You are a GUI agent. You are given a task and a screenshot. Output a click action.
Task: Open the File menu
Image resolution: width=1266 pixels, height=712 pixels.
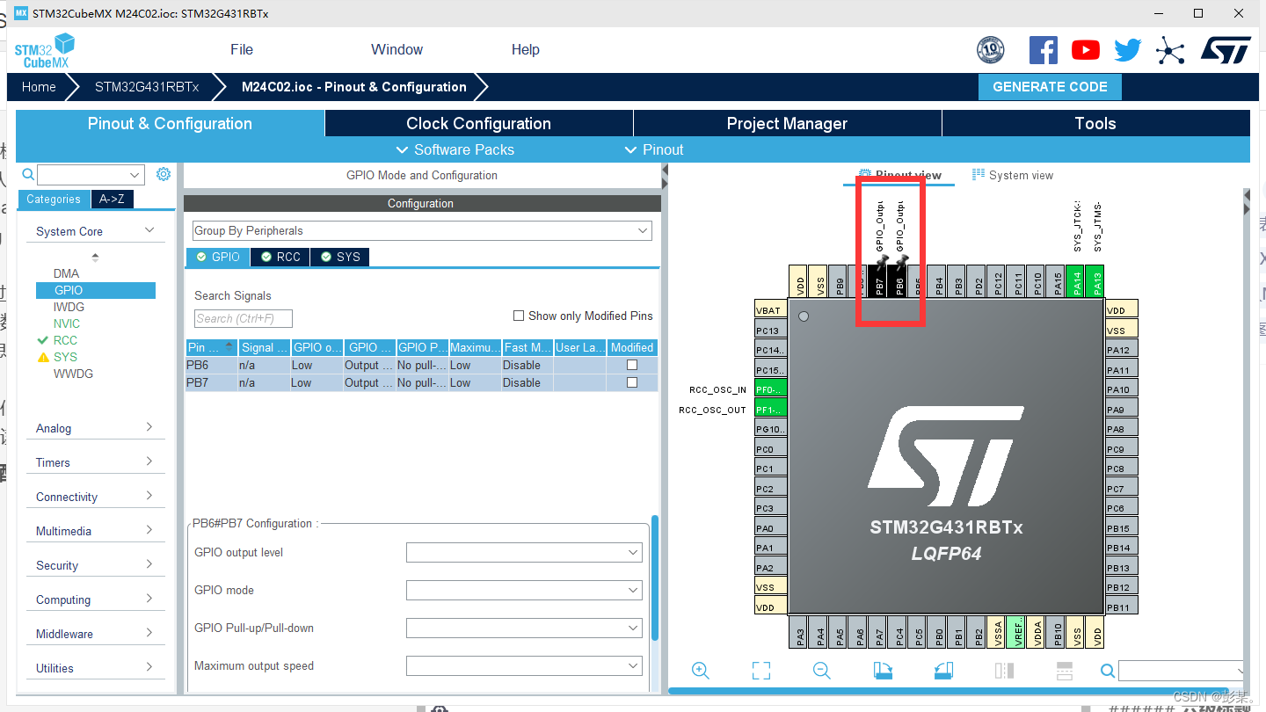[x=242, y=49]
